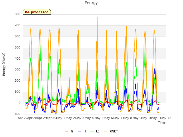The width and height of the screenshot is (183, 137).
Task: Toggle the RNET series legend entry
Action: click(x=111, y=131)
